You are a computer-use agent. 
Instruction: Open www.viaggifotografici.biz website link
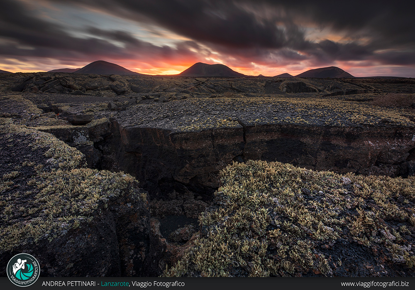pyautogui.click(x=375, y=284)
